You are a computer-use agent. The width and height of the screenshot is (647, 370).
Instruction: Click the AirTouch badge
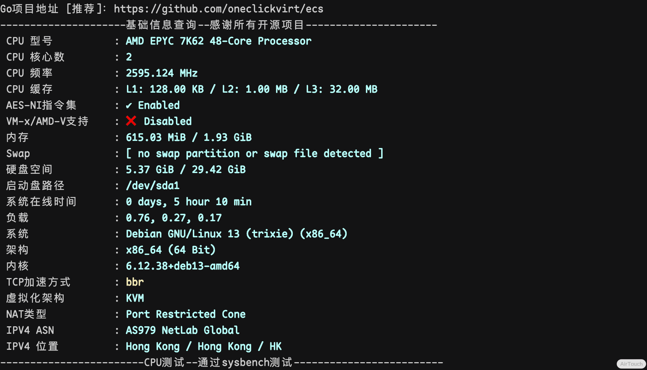(631, 364)
